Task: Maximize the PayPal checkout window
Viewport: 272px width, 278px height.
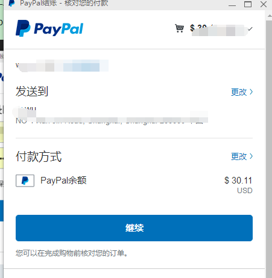Action: point(248,4)
